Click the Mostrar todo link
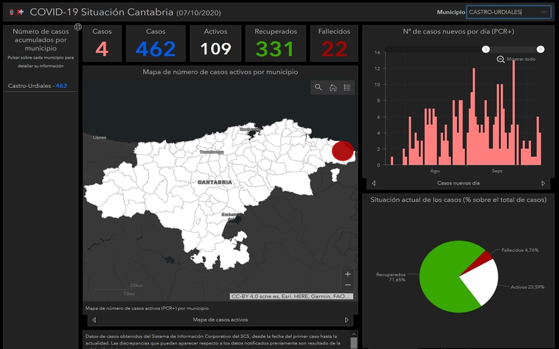This screenshot has height=349, width=559. click(x=521, y=59)
